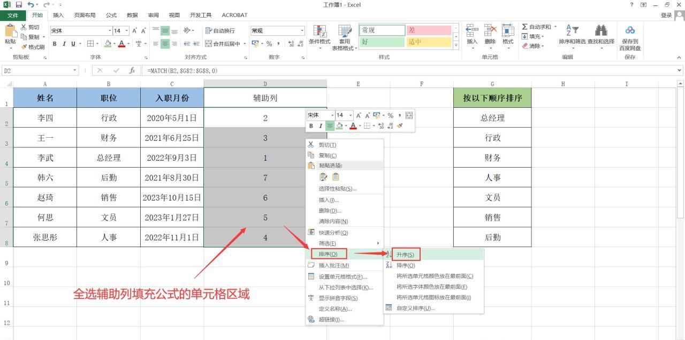Click the ribbon Comma Style icon
This screenshot has height=340, width=685.
(x=278, y=44)
